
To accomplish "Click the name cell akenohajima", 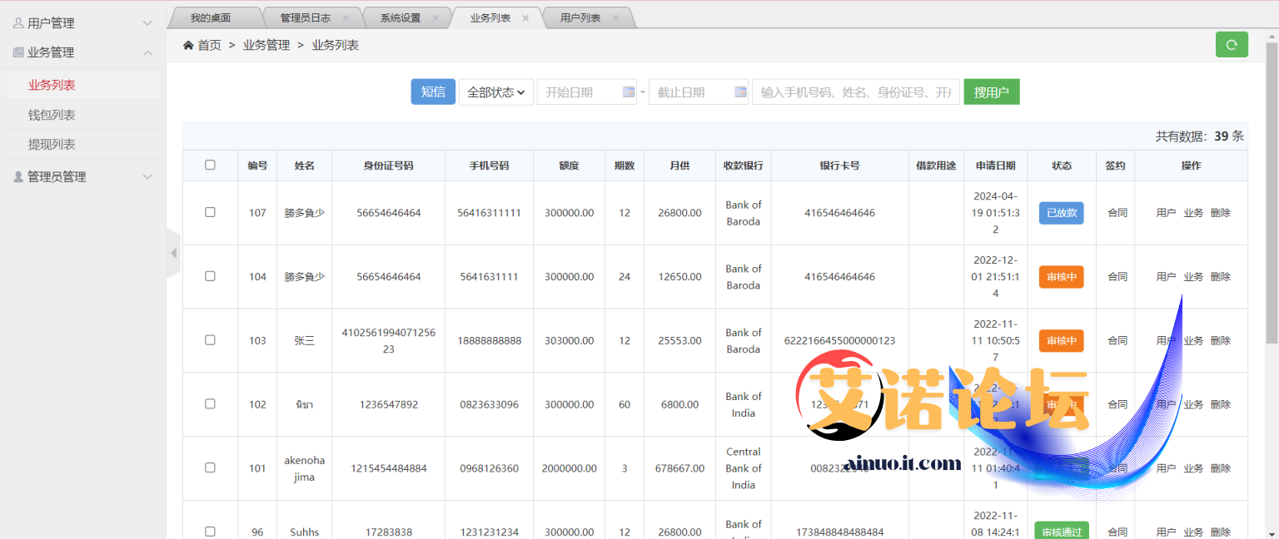I will [305, 468].
